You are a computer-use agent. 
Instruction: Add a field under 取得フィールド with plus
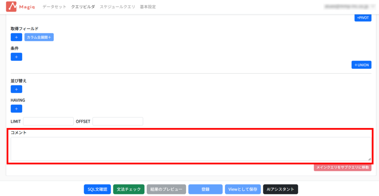(x=16, y=37)
